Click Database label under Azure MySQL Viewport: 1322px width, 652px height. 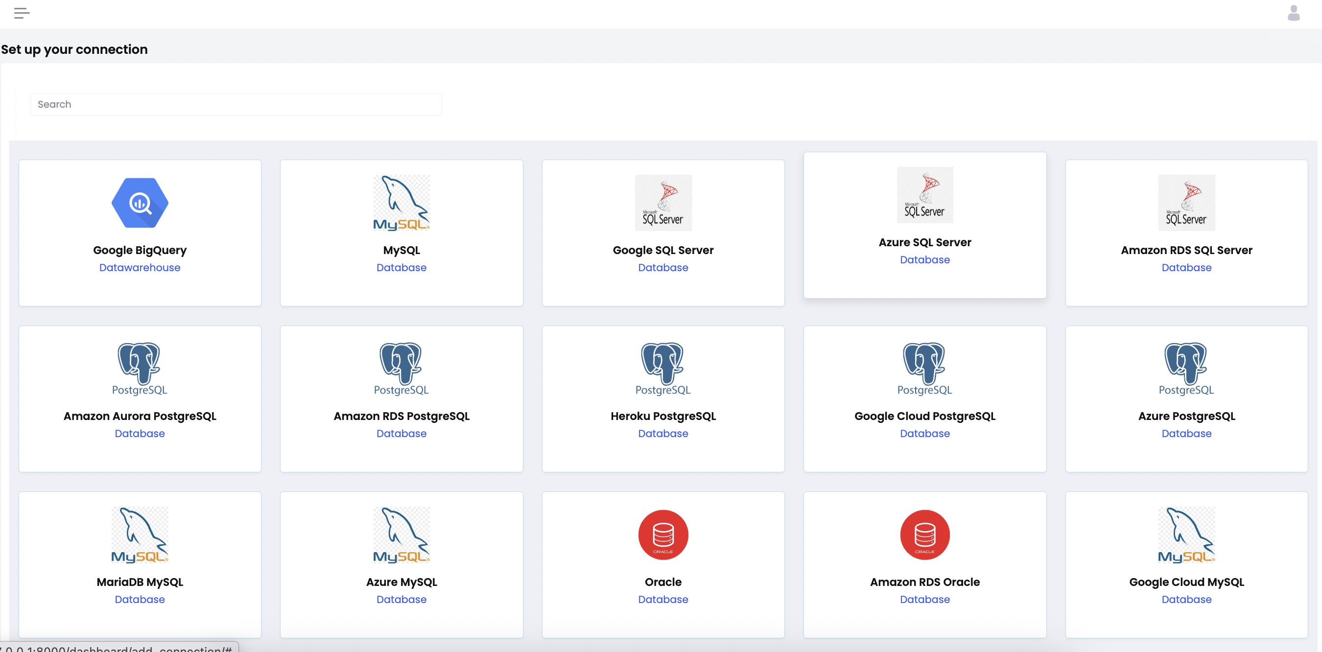(401, 600)
